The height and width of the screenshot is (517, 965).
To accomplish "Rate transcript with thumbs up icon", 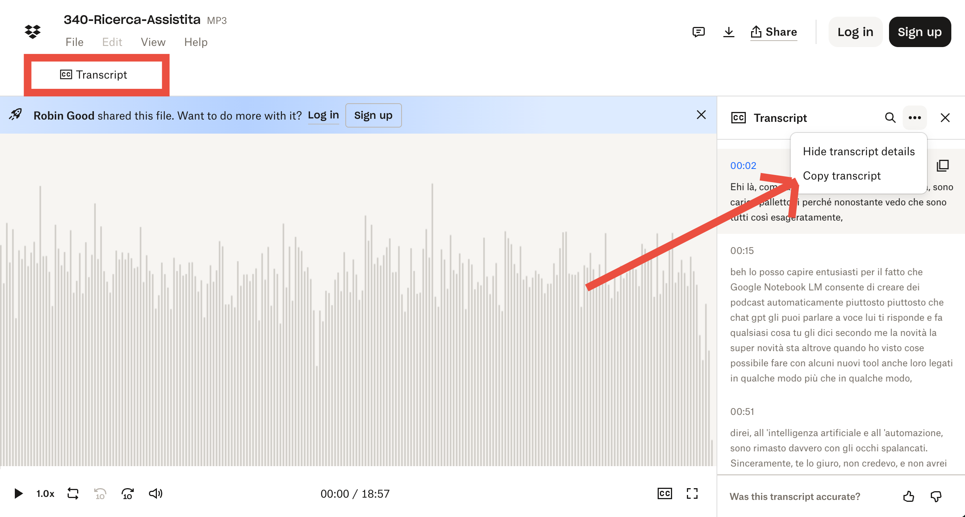I will pos(908,496).
